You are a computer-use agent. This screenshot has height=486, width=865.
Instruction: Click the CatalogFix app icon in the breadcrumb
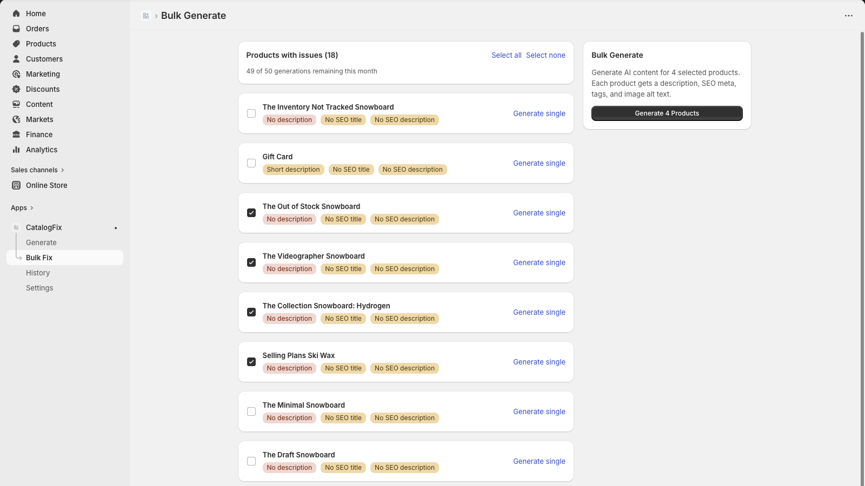145,16
